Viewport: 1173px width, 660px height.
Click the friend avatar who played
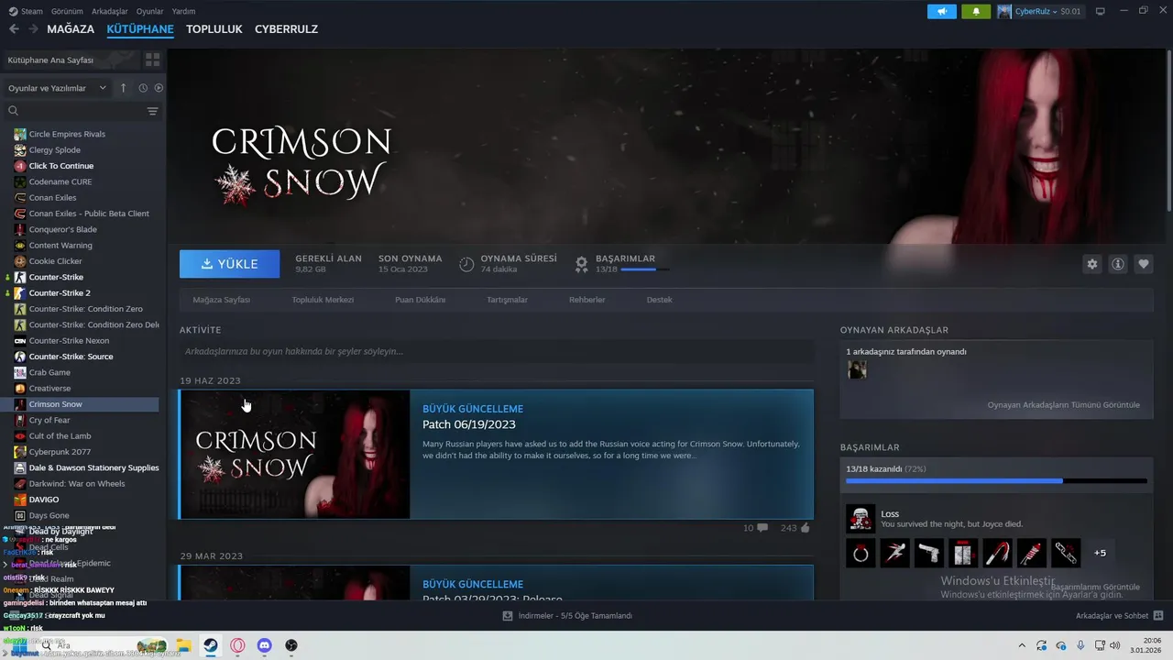click(x=857, y=369)
